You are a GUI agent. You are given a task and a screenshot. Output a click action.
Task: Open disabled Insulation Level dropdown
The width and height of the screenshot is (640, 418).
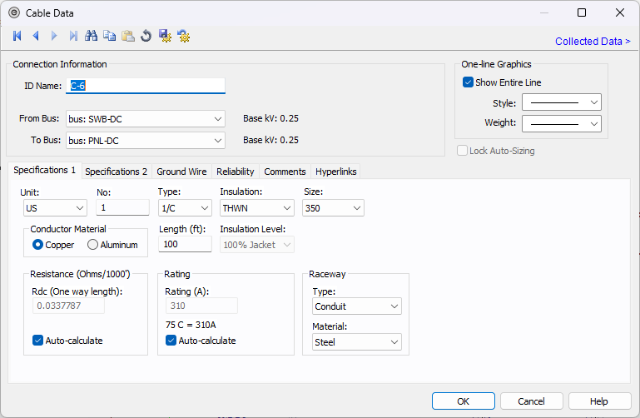point(256,245)
